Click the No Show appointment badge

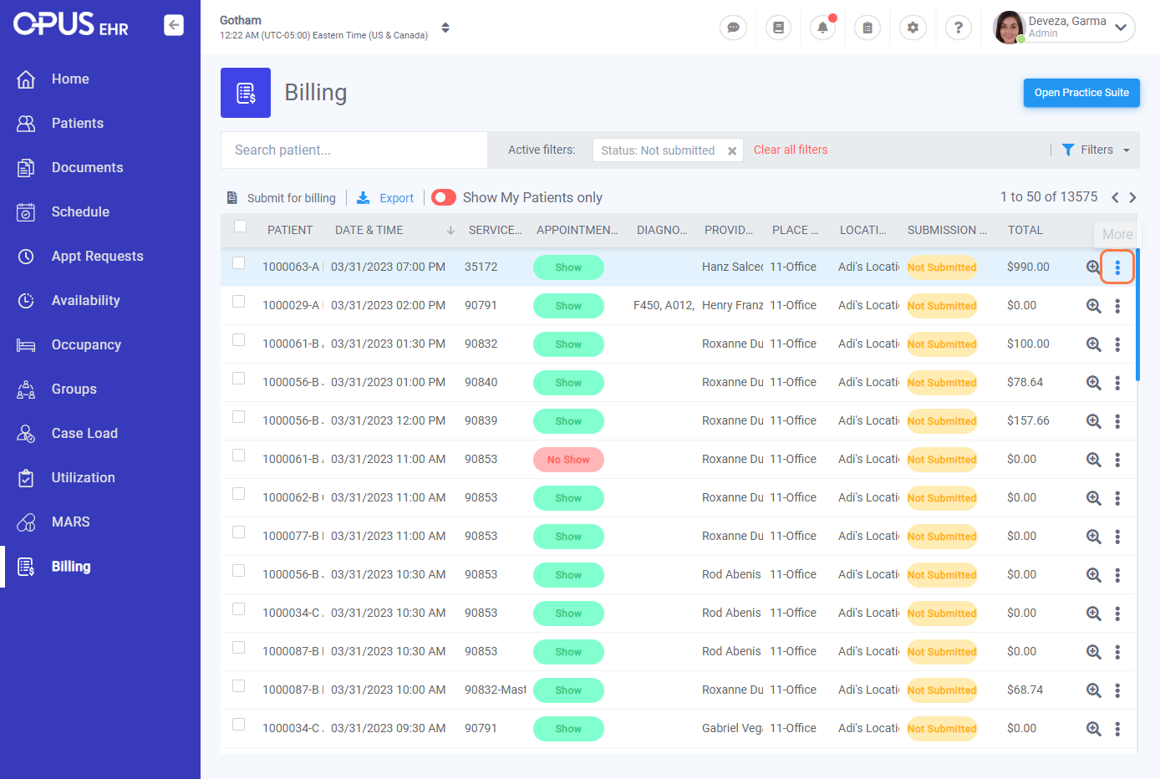coord(568,460)
